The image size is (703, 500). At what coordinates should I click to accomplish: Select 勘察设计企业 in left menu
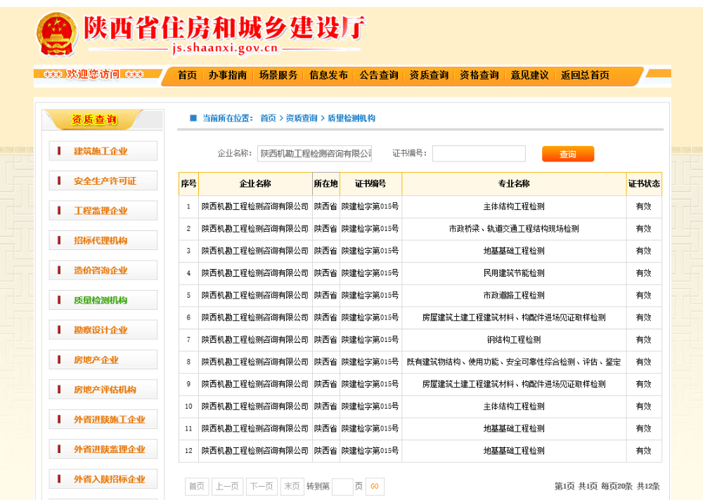point(101,330)
